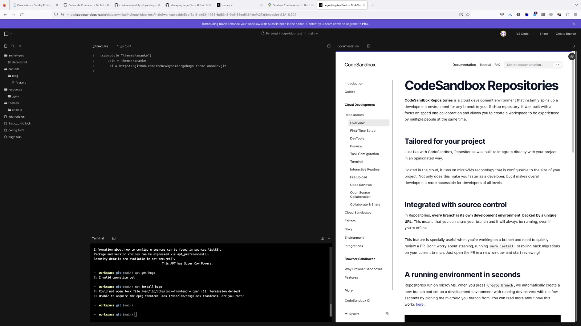
Task: Open the gohugo-theme-ananke.git URL in editor
Action: (172, 66)
